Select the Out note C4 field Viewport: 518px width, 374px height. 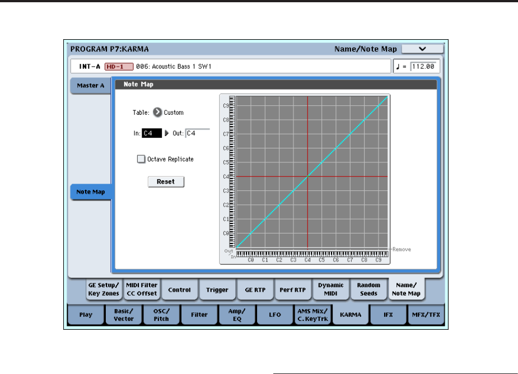[197, 133]
